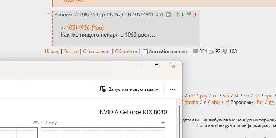Open the /sf/ board link

point(237,96)
